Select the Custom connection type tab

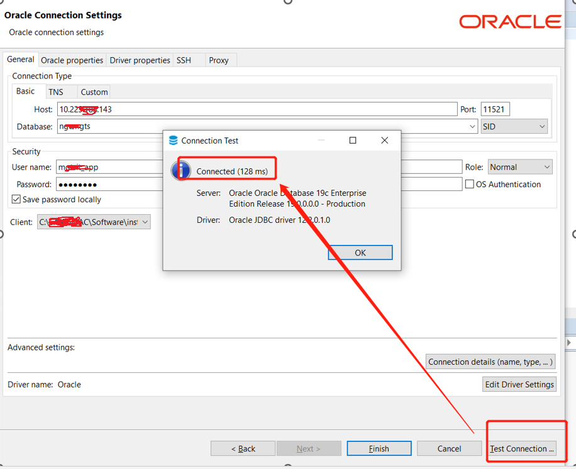(x=94, y=92)
